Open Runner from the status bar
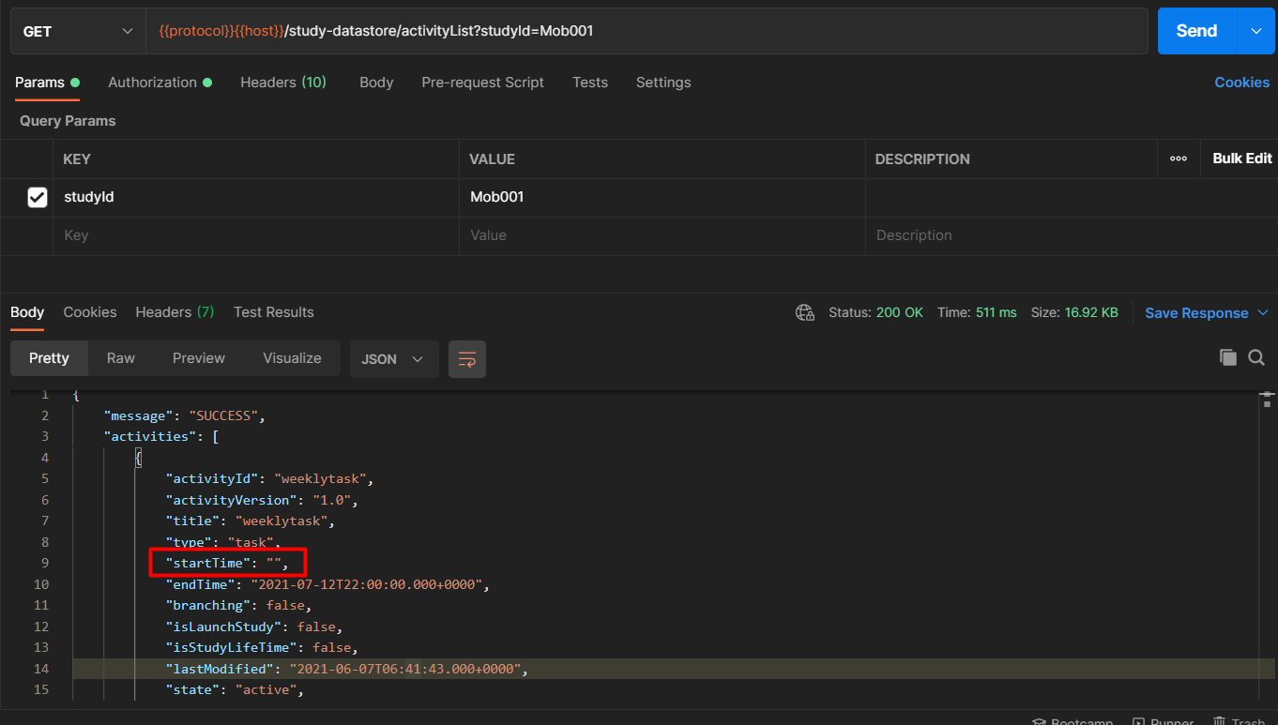Screen dimensions: 1278x725 1163,720
